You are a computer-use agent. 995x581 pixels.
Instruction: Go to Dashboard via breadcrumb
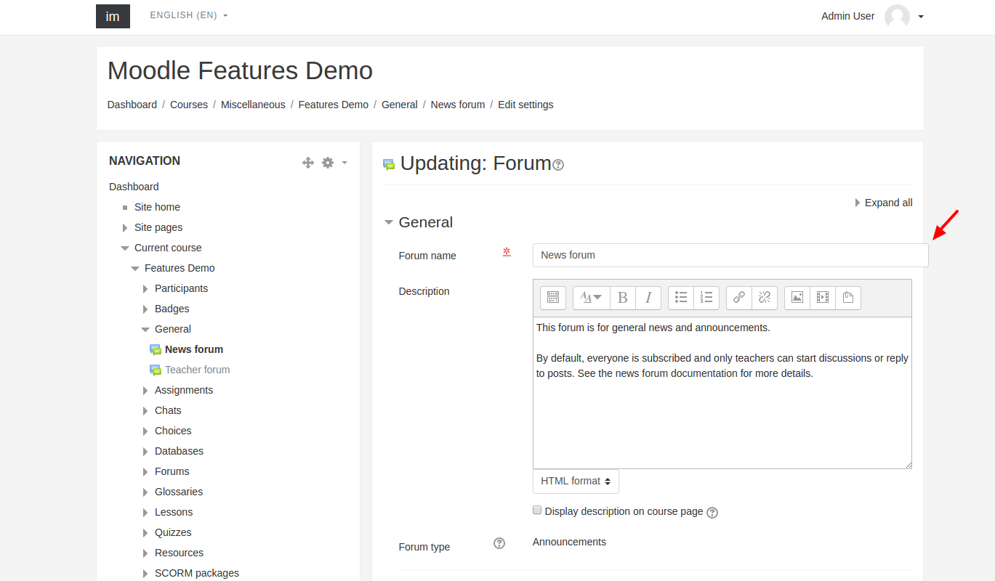tap(132, 105)
